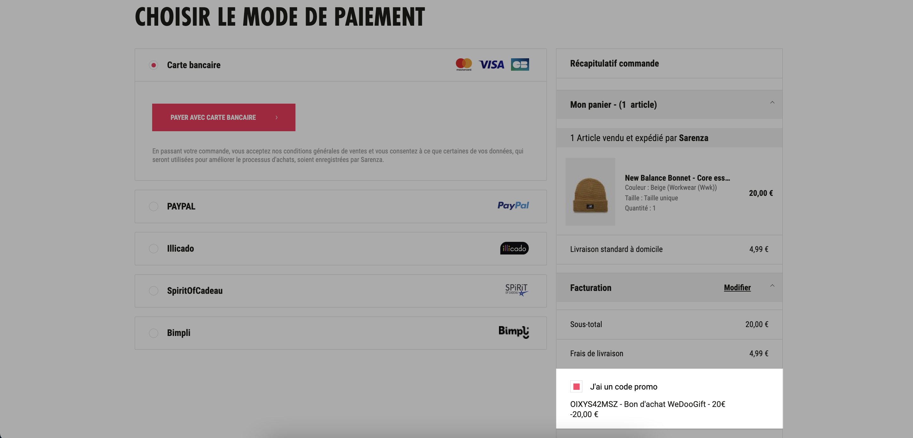Open the New Balance Bonnet product title
Viewport: 913px width, 438px height.
(x=677, y=177)
